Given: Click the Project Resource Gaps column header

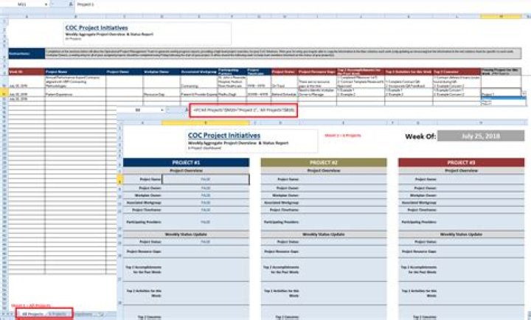Looking at the screenshot, I should pos(316,72).
